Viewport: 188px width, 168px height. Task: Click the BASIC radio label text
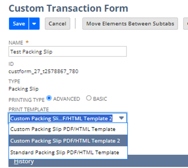pyautogui.click(x=100, y=99)
